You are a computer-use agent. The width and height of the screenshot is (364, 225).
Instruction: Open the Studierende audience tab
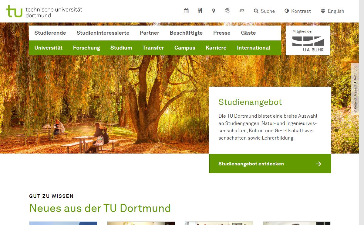(x=50, y=33)
